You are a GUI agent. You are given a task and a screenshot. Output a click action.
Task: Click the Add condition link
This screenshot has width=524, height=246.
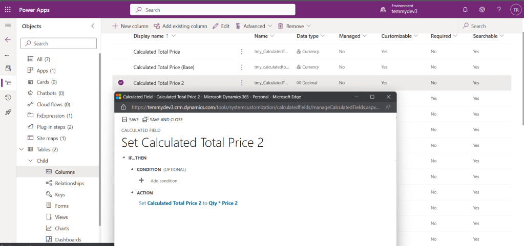pyautogui.click(x=164, y=181)
